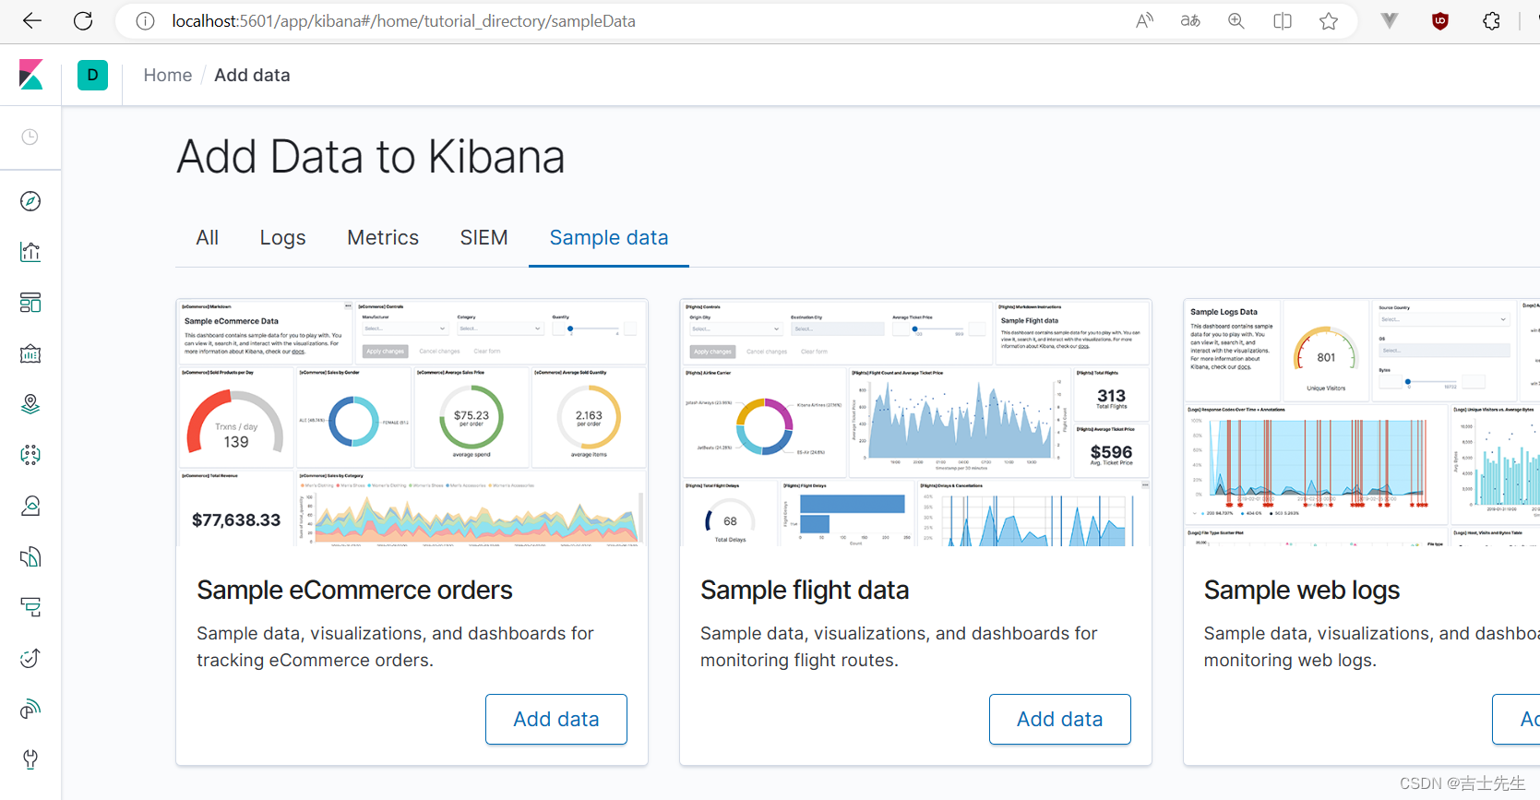Add data for Sample eCommerce orders
Viewport: 1540px width, 800px height.
coord(556,719)
